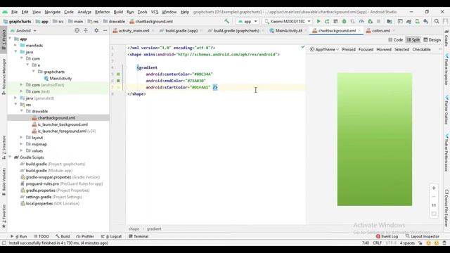Viewport: 450px width, 253px height.
Task: Click endColor gutter color swatch on line 6
Action: coord(118,81)
